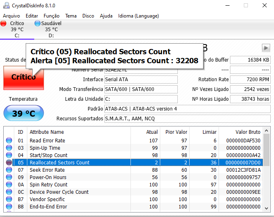The width and height of the screenshot is (274, 217).
Task: Click status orb of Vendor Specific row
Action: pyautogui.click(x=9, y=199)
